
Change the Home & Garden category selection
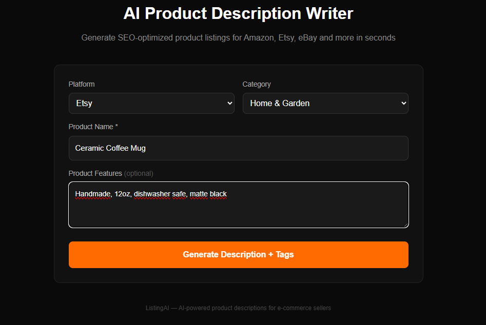325,103
